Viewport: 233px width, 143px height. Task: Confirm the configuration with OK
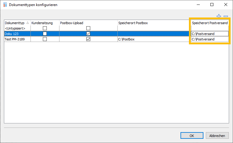click(x=192, y=136)
